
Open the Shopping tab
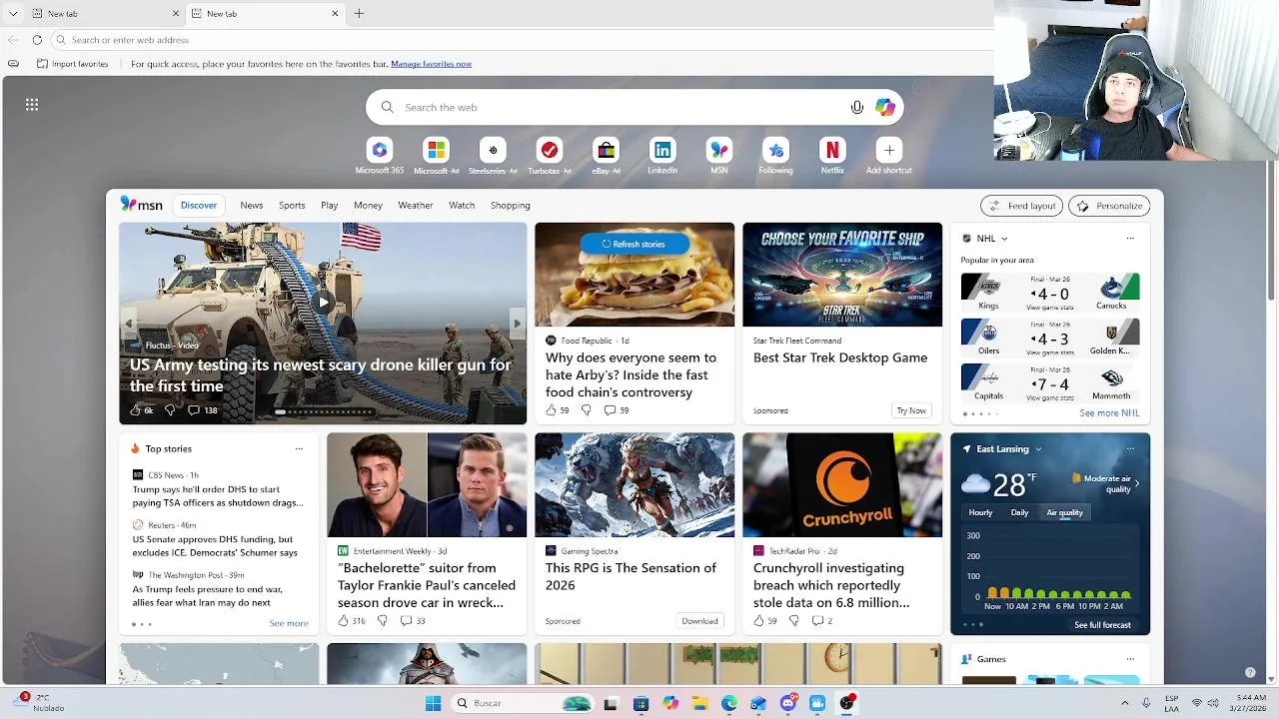point(511,205)
